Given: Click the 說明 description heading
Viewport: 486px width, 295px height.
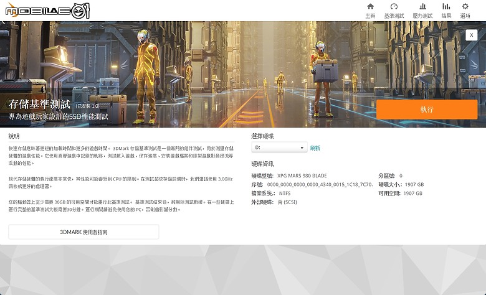Looking at the screenshot, I should (14, 136).
